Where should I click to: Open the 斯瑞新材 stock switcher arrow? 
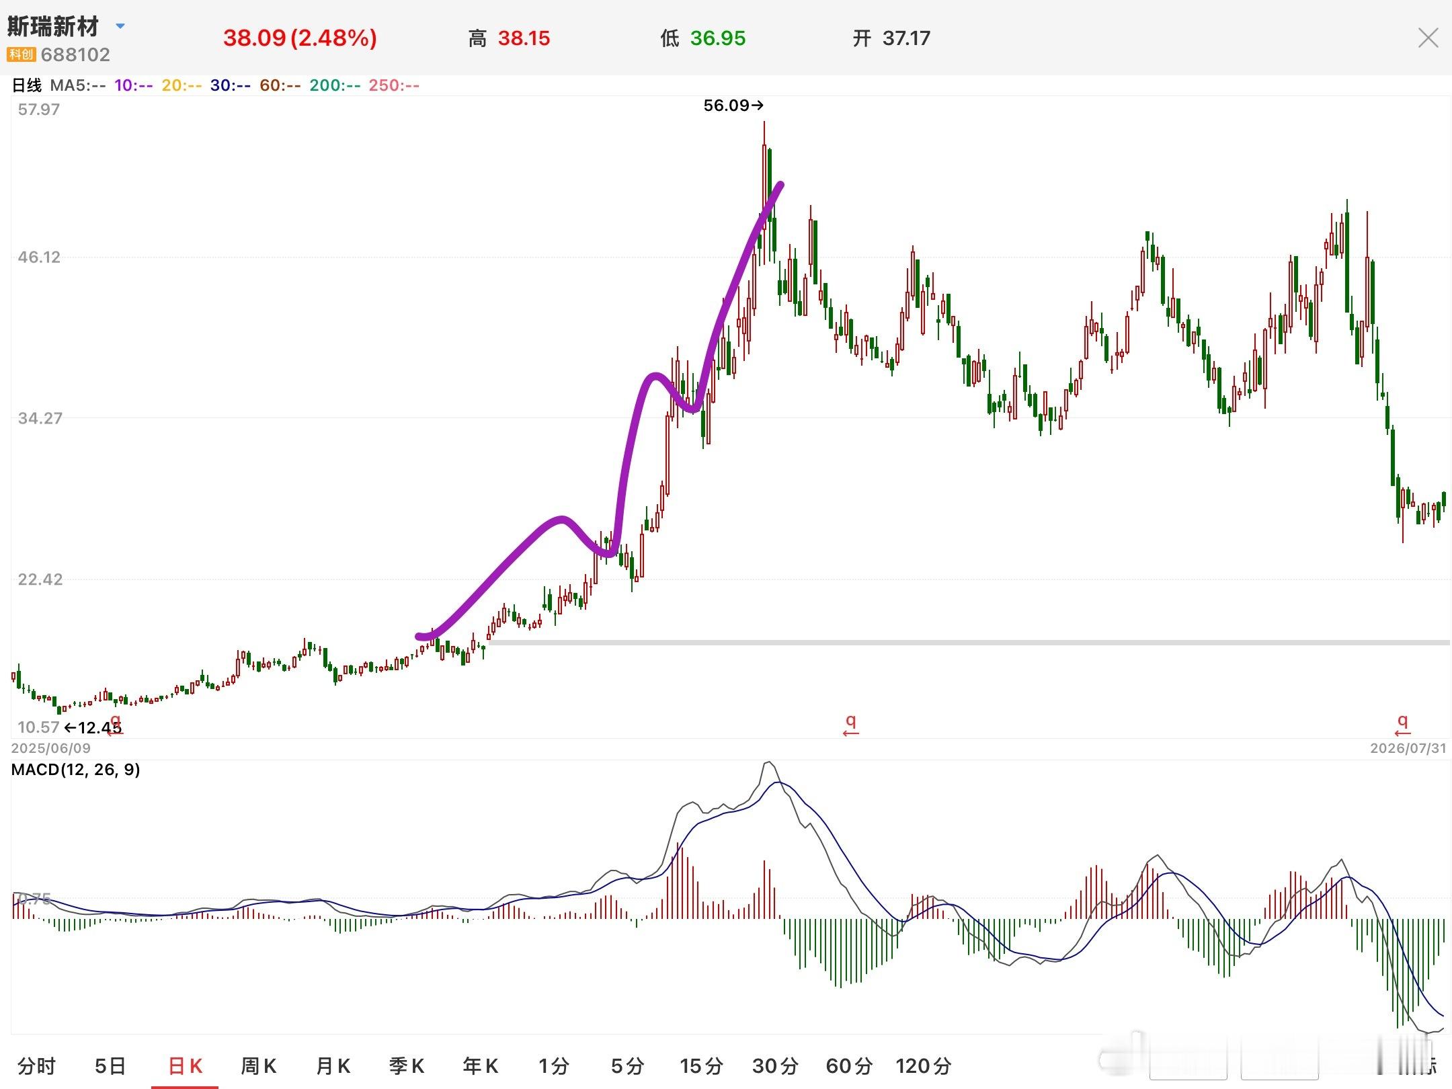[120, 26]
